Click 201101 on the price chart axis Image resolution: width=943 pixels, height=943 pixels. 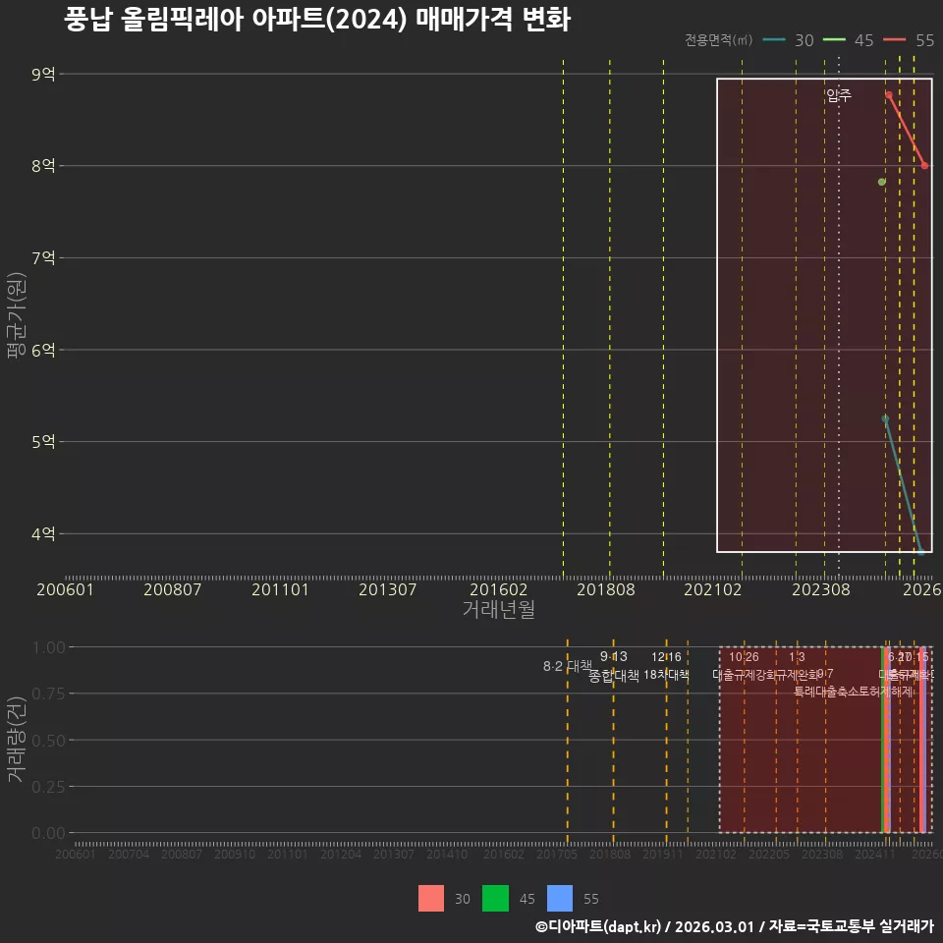[x=280, y=589]
